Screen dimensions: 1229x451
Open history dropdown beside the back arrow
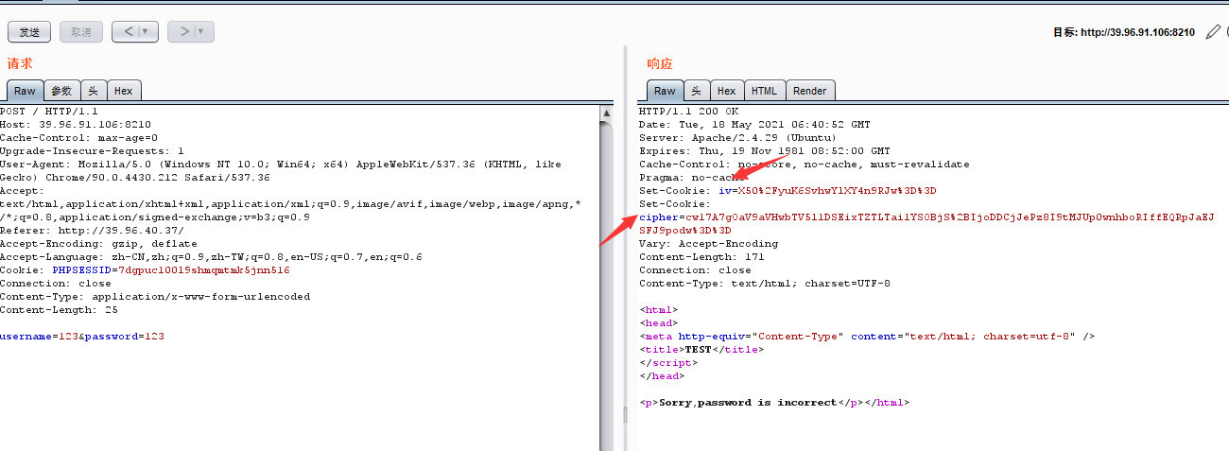tap(146, 32)
